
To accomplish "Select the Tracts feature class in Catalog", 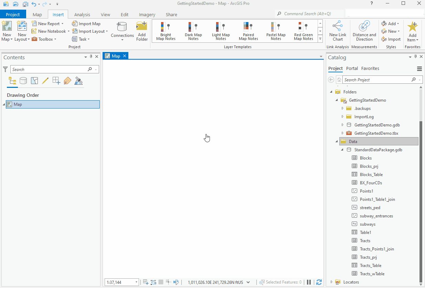I will coord(365,240).
